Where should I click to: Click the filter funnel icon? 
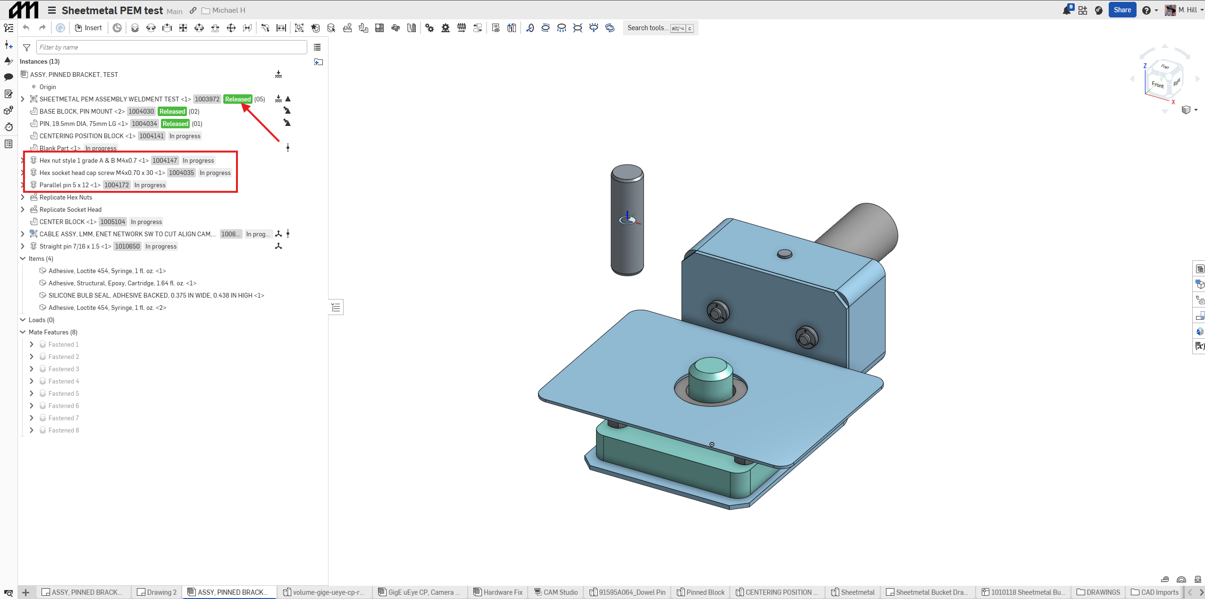27,48
